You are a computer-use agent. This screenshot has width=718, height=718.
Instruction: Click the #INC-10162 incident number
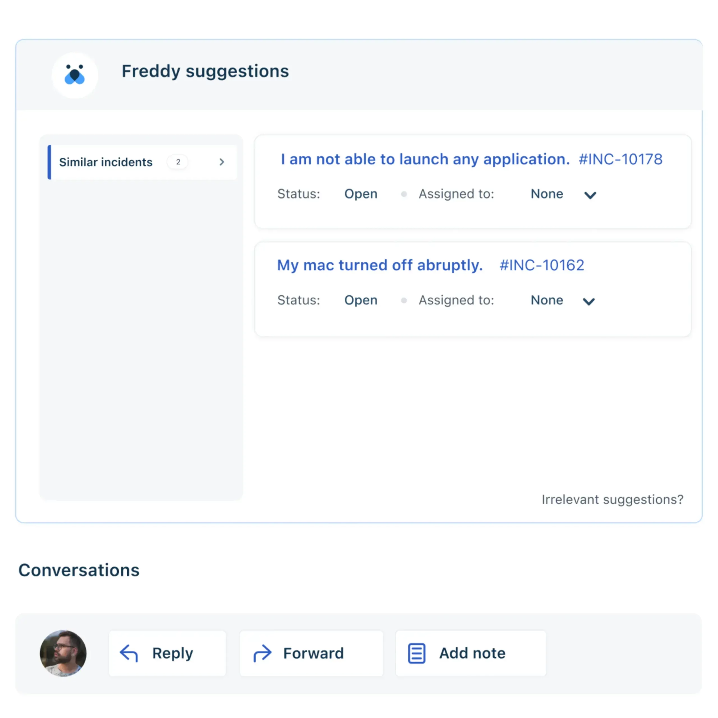[x=542, y=265]
